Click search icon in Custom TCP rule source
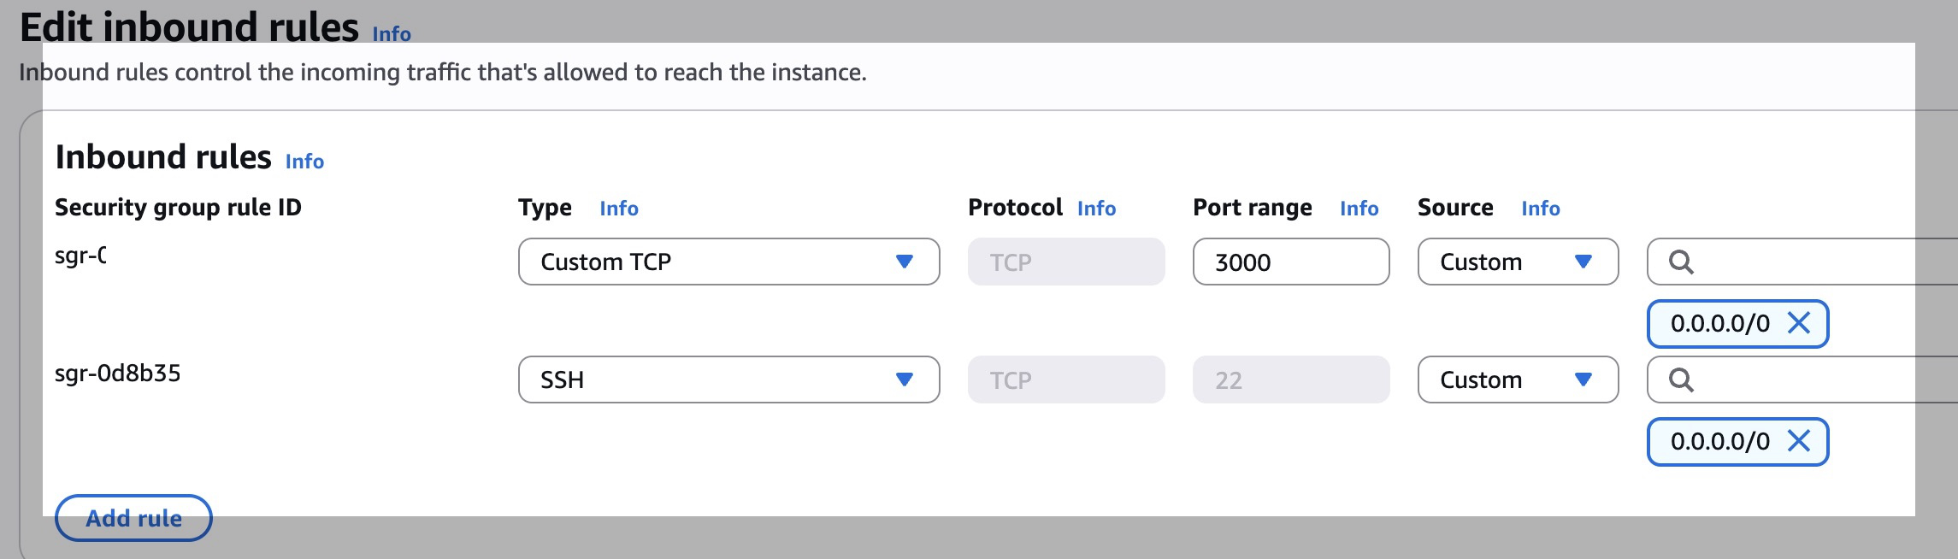 [1681, 262]
